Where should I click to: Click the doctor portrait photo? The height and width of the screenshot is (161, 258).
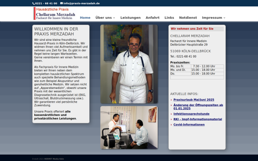pyautogui.click(x=129, y=64)
